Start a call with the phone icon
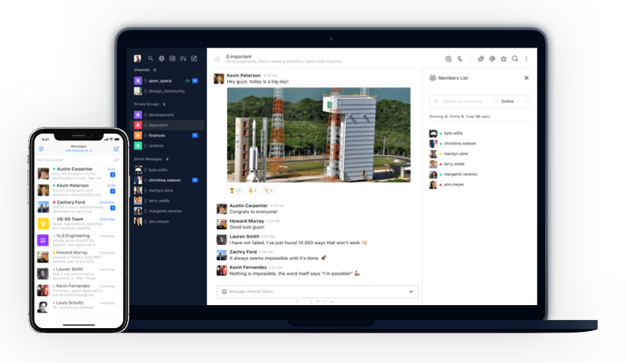Image resolution: width=626 pixels, height=363 pixels. (460, 58)
